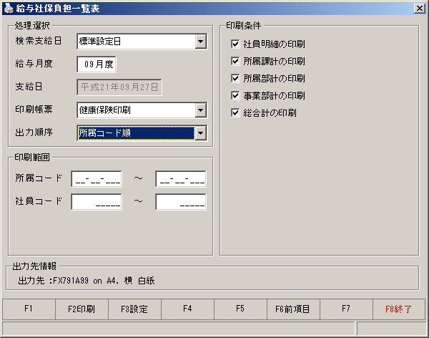Click the 所属コード label
429x338 pixels.
(x=39, y=178)
